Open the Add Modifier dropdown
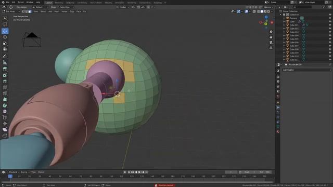 tap(306, 70)
